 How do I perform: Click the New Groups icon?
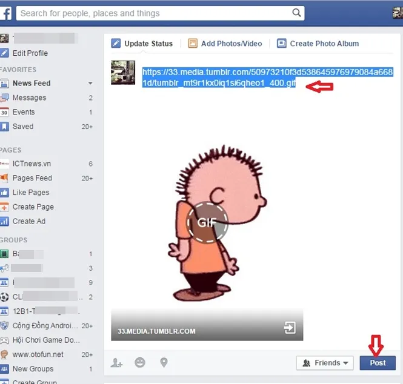tap(4, 369)
